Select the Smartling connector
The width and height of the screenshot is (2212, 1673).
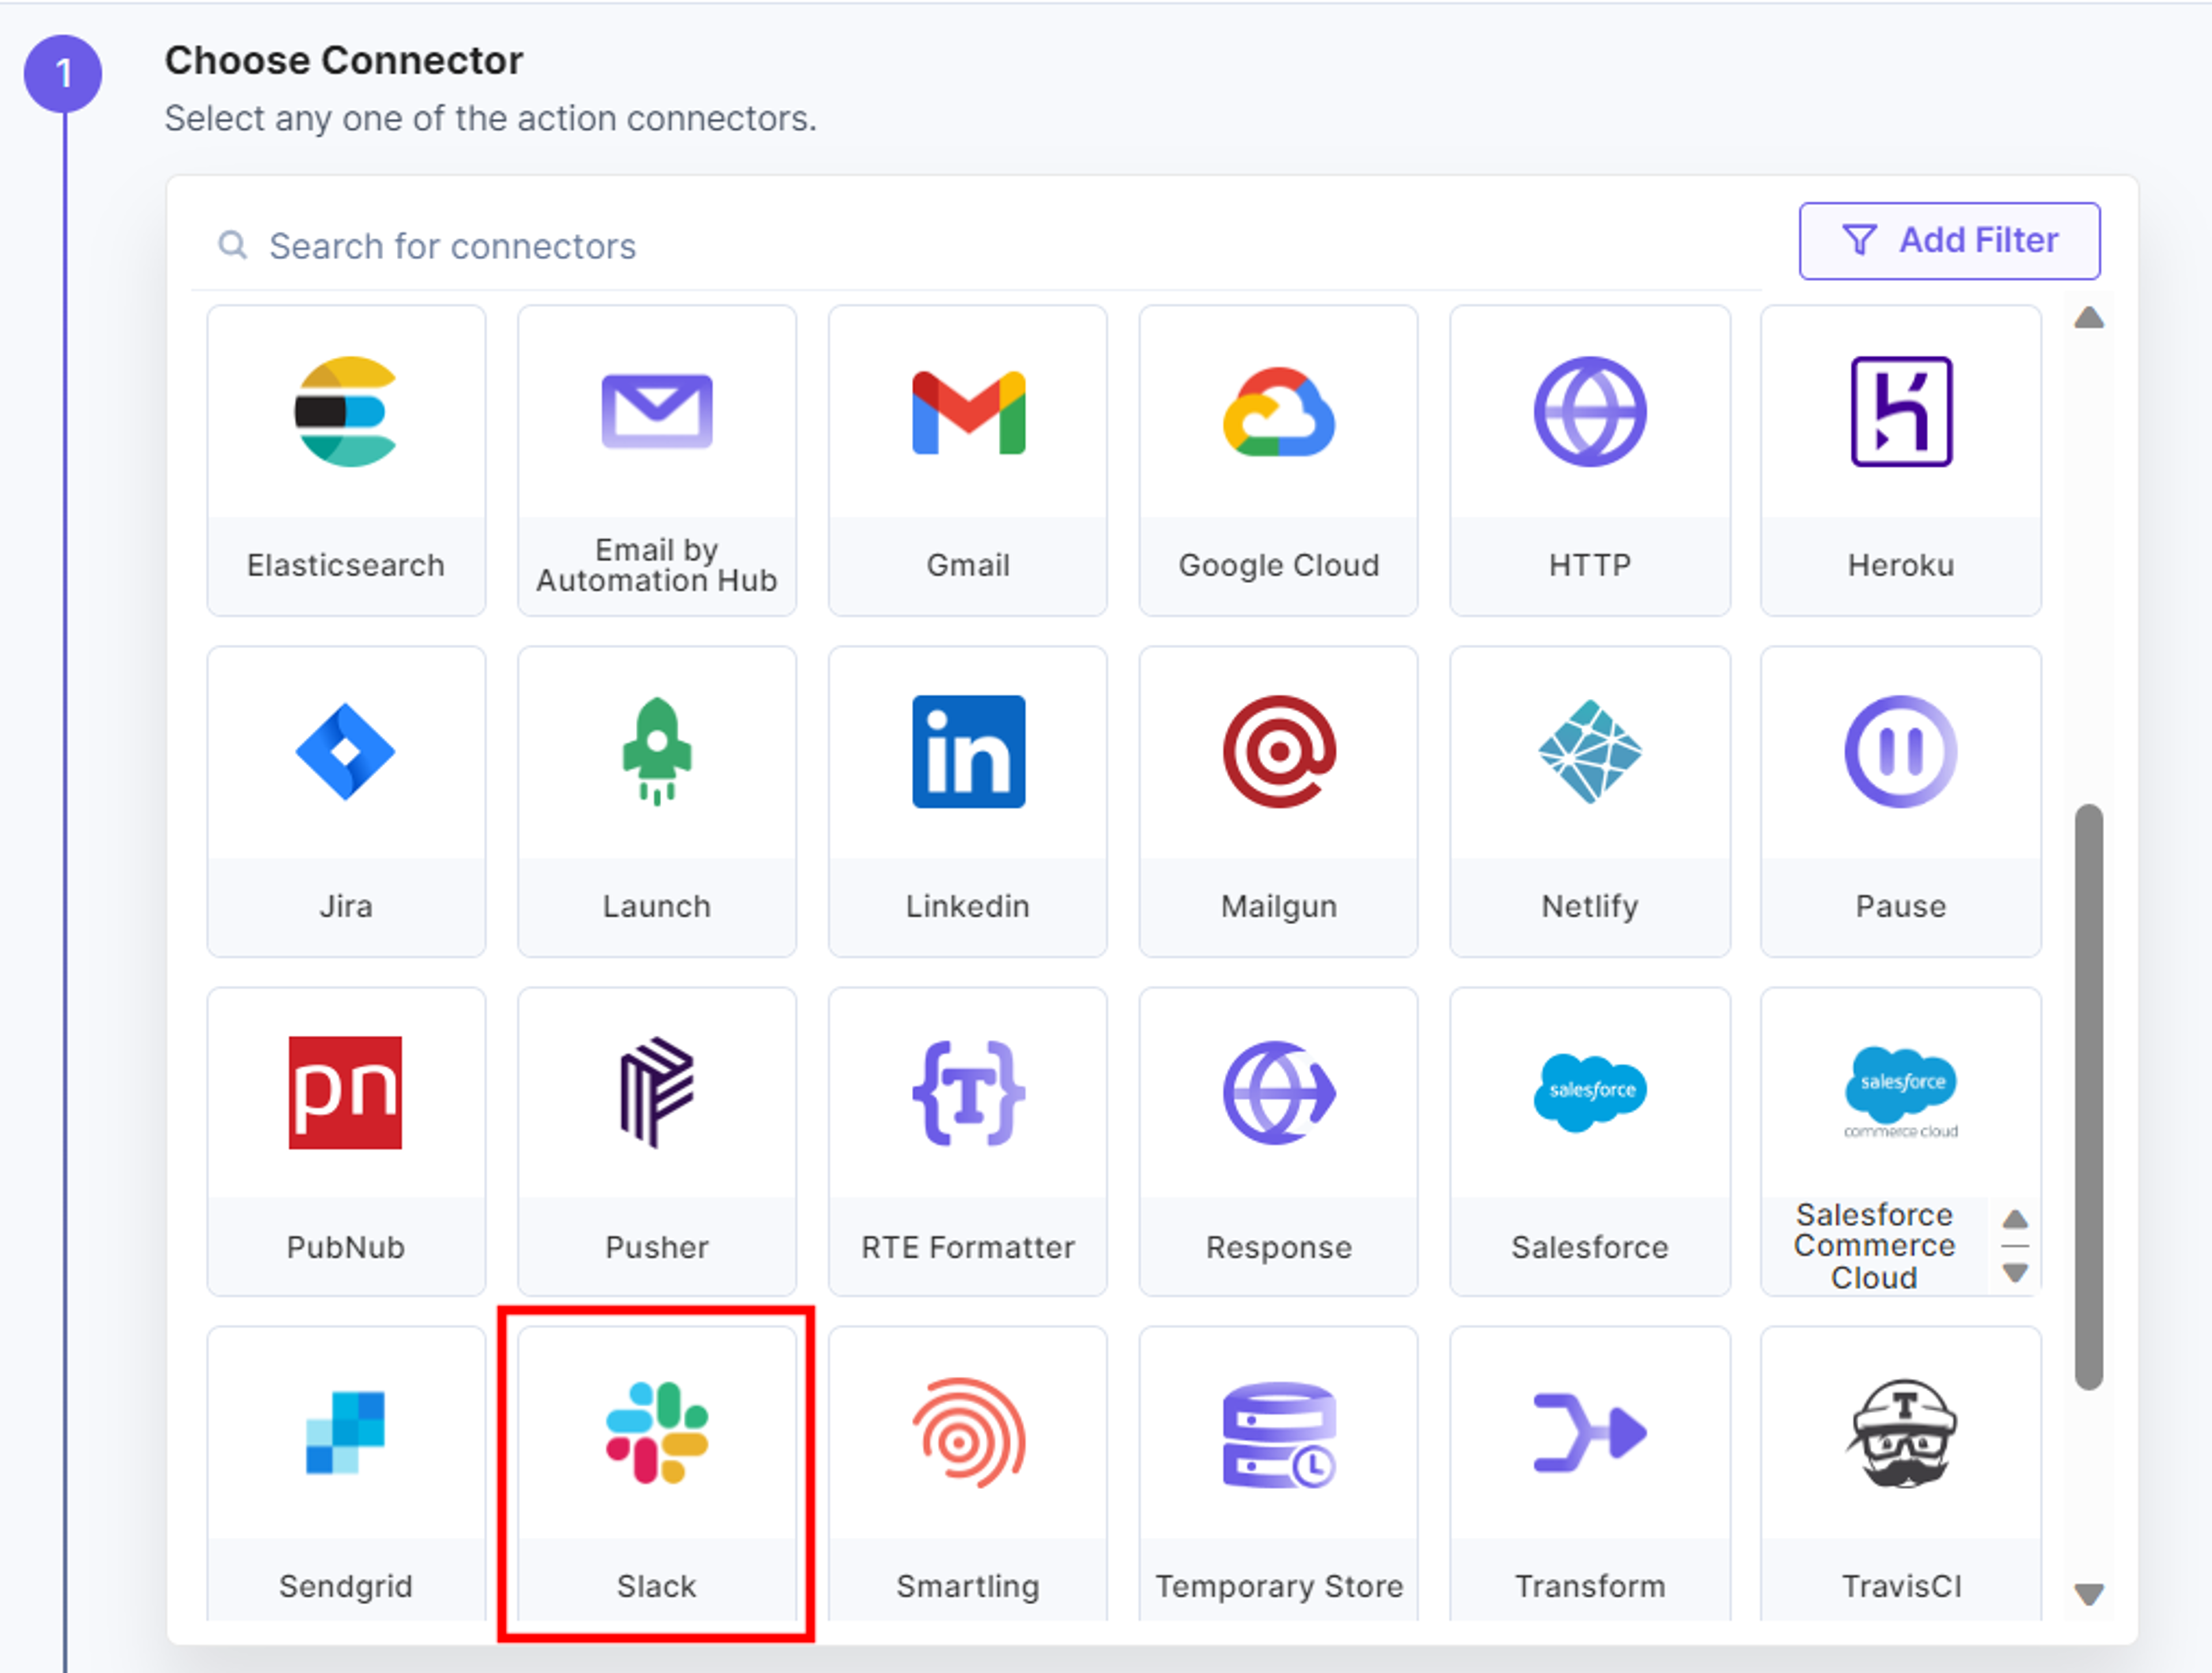pyautogui.click(x=968, y=1474)
